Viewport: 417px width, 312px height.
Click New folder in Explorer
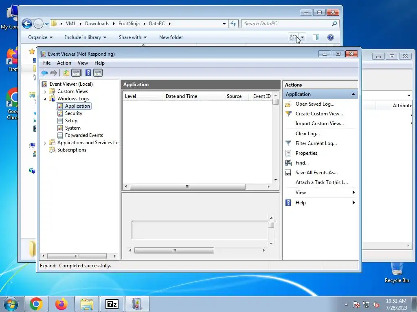coord(171,37)
